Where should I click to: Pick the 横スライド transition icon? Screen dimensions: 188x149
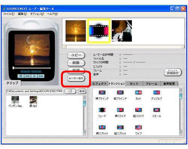120,110
